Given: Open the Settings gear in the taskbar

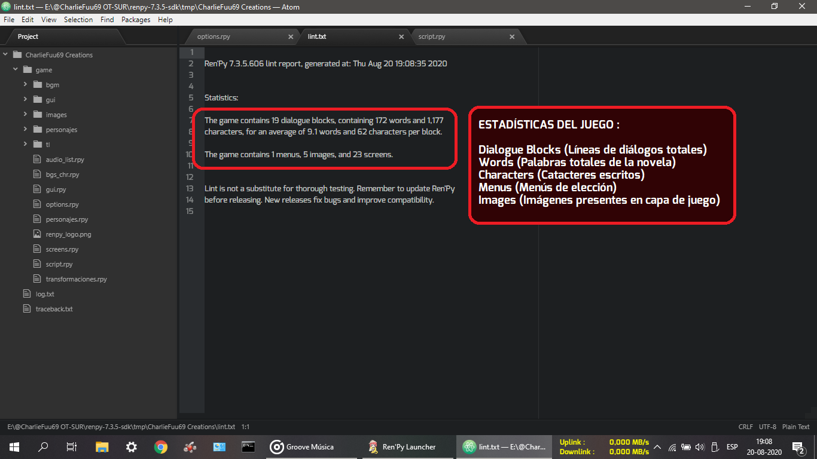Looking at the screenshot, I should coord(132,446).
